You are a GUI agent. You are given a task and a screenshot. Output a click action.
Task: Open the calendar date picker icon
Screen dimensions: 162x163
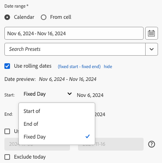coord(152,33)
